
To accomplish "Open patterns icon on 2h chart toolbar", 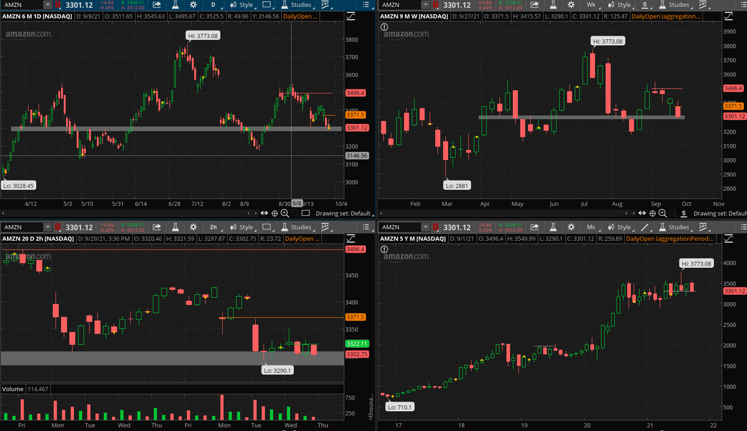I will point(324,227).
